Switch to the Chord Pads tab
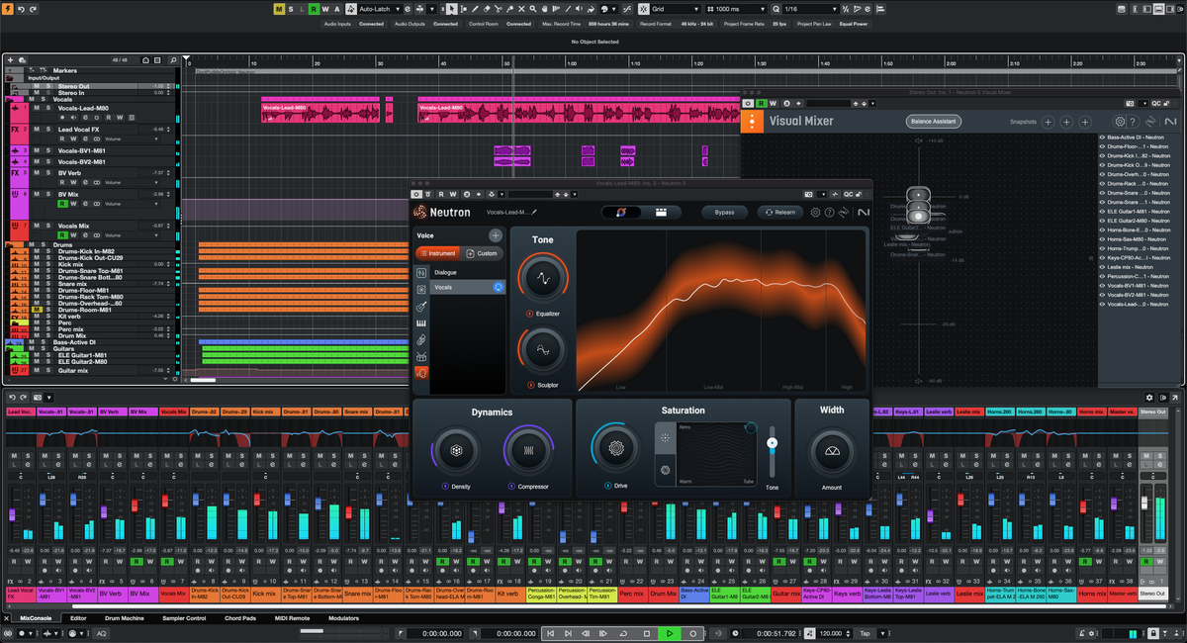Viewport: 1187px width, 643px height. point(239,617)
